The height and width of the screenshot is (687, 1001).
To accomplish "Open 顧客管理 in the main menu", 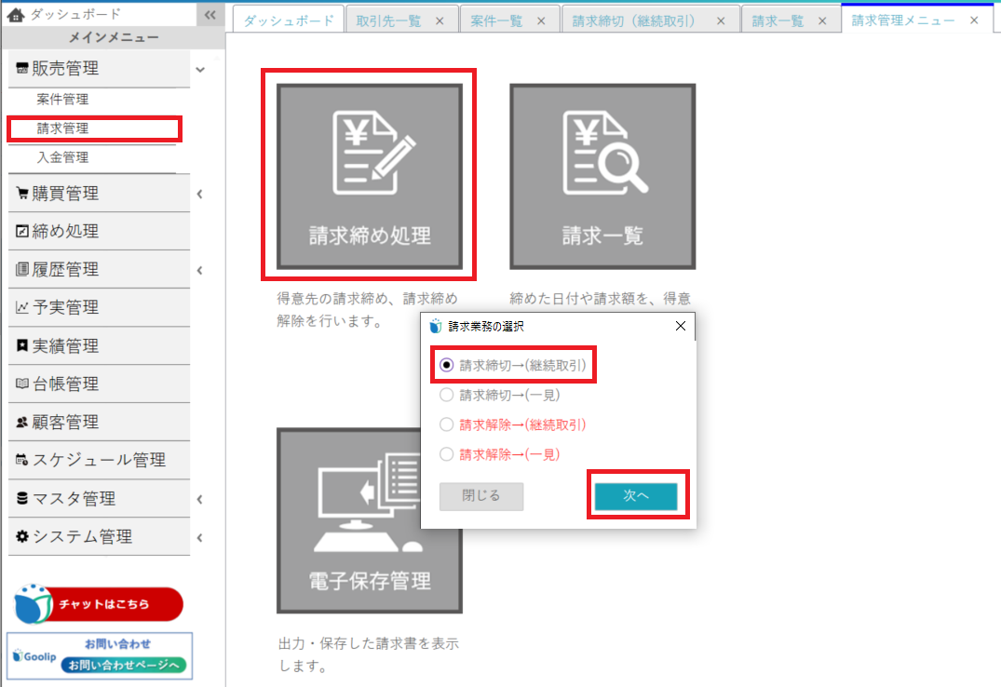I will [65, 422].
